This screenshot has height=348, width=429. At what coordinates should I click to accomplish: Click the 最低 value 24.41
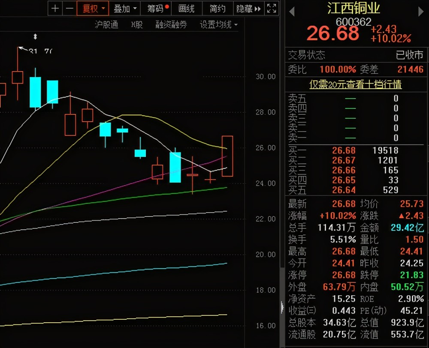412,251
